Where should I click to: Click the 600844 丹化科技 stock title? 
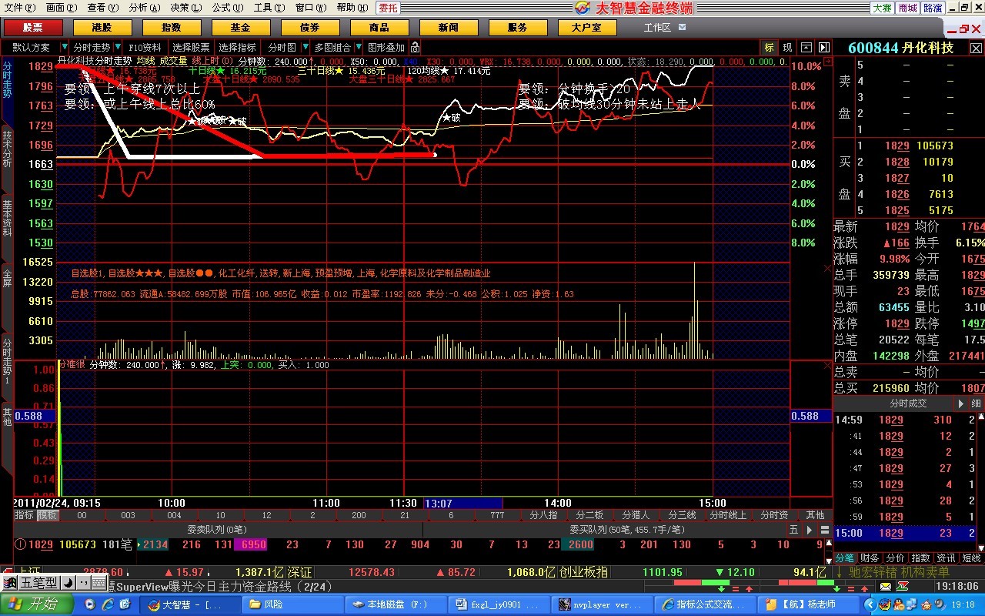click(901, 48)
